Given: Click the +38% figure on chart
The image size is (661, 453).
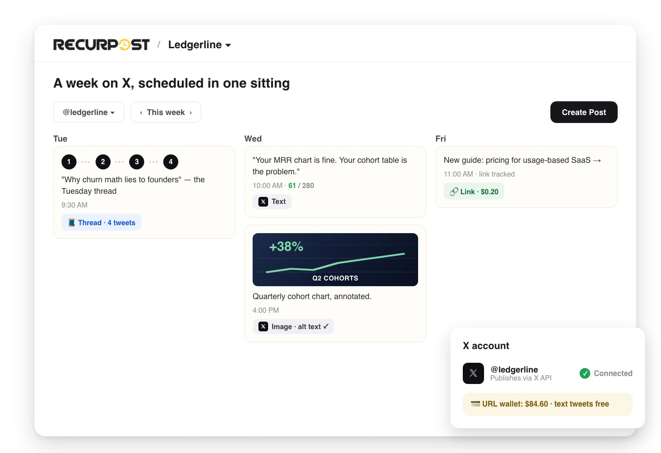Looking at the screenshot, I should tap(286, 246).
